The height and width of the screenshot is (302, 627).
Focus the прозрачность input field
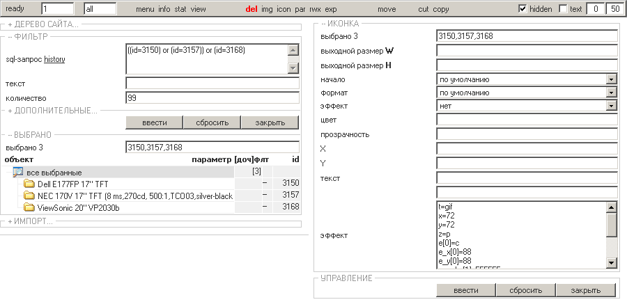pos(527,134)
